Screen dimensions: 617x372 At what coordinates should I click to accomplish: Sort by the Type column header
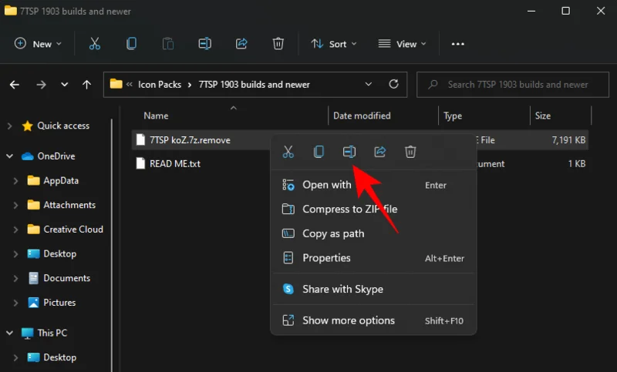coord(453,116)
